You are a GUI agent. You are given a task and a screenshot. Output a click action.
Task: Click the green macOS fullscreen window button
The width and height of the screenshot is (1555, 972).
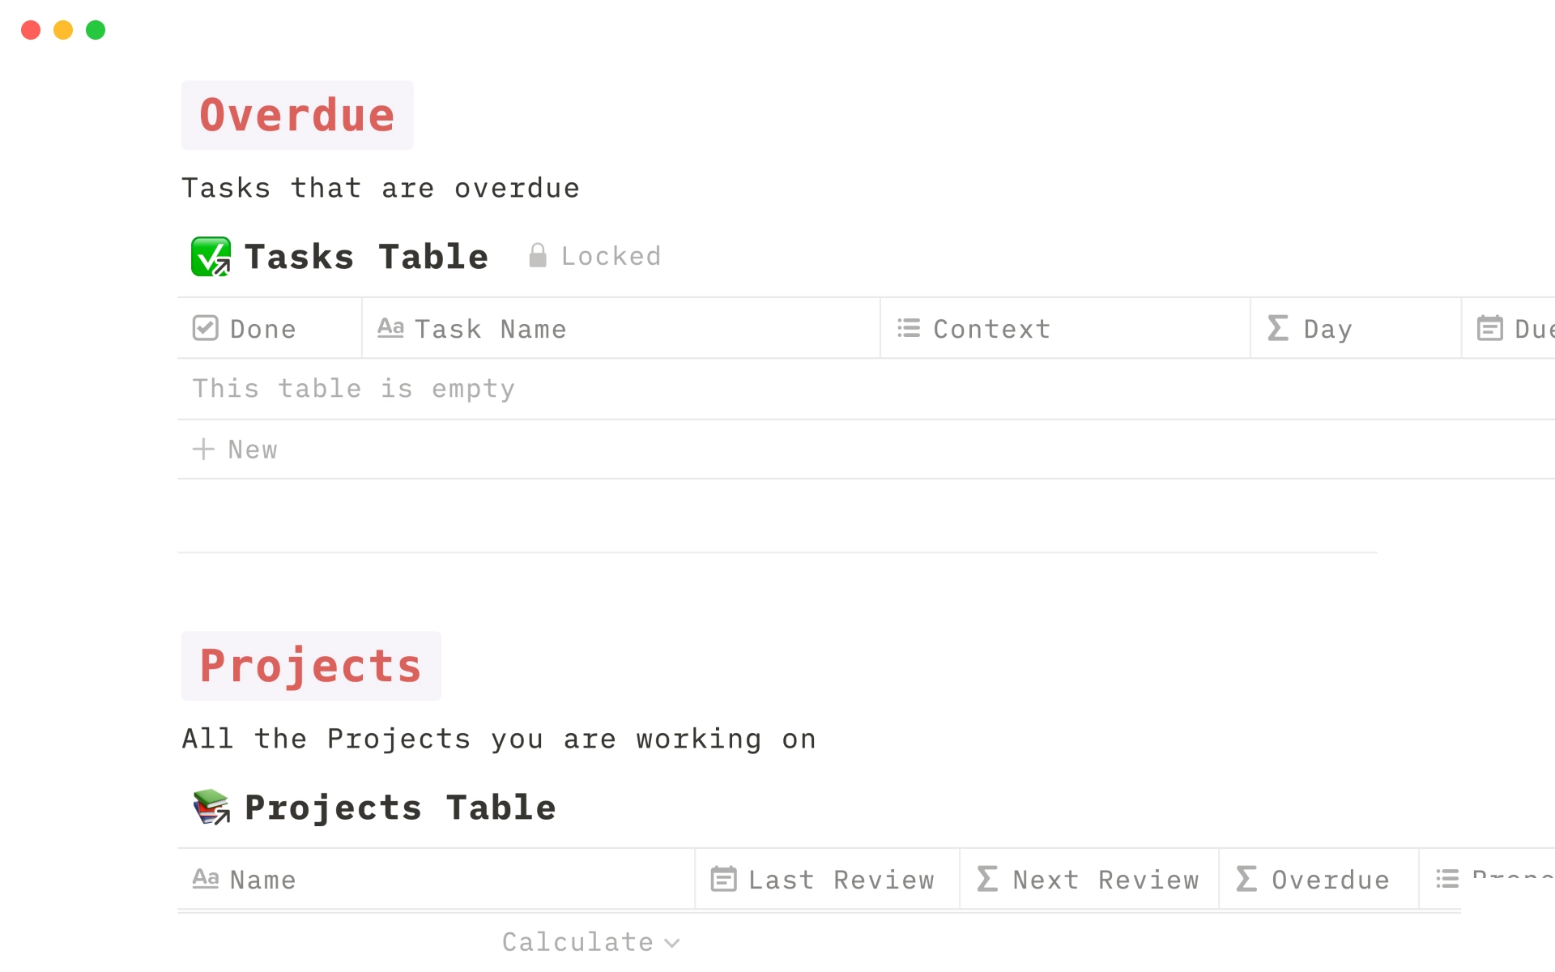(x=96, y=30)
